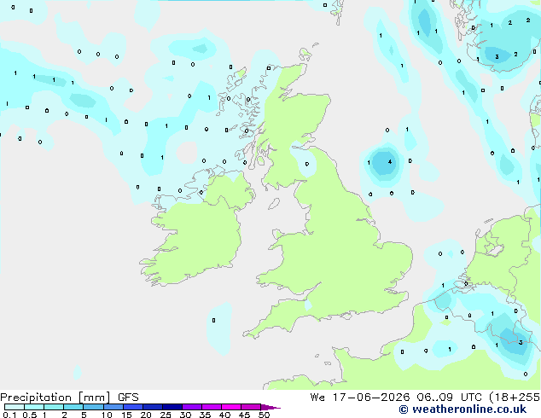Screen dimensions: 541x418
Task: Click the 5 to 10 mm legend swatch
Action: tap(93, 407)
